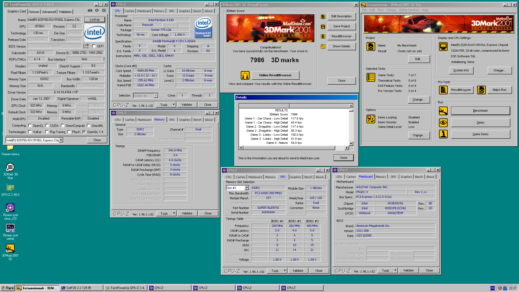Viewport: 519px width, 292px height.
Task: Toggle Vulkan checkbox
Action: coord(30,132)
